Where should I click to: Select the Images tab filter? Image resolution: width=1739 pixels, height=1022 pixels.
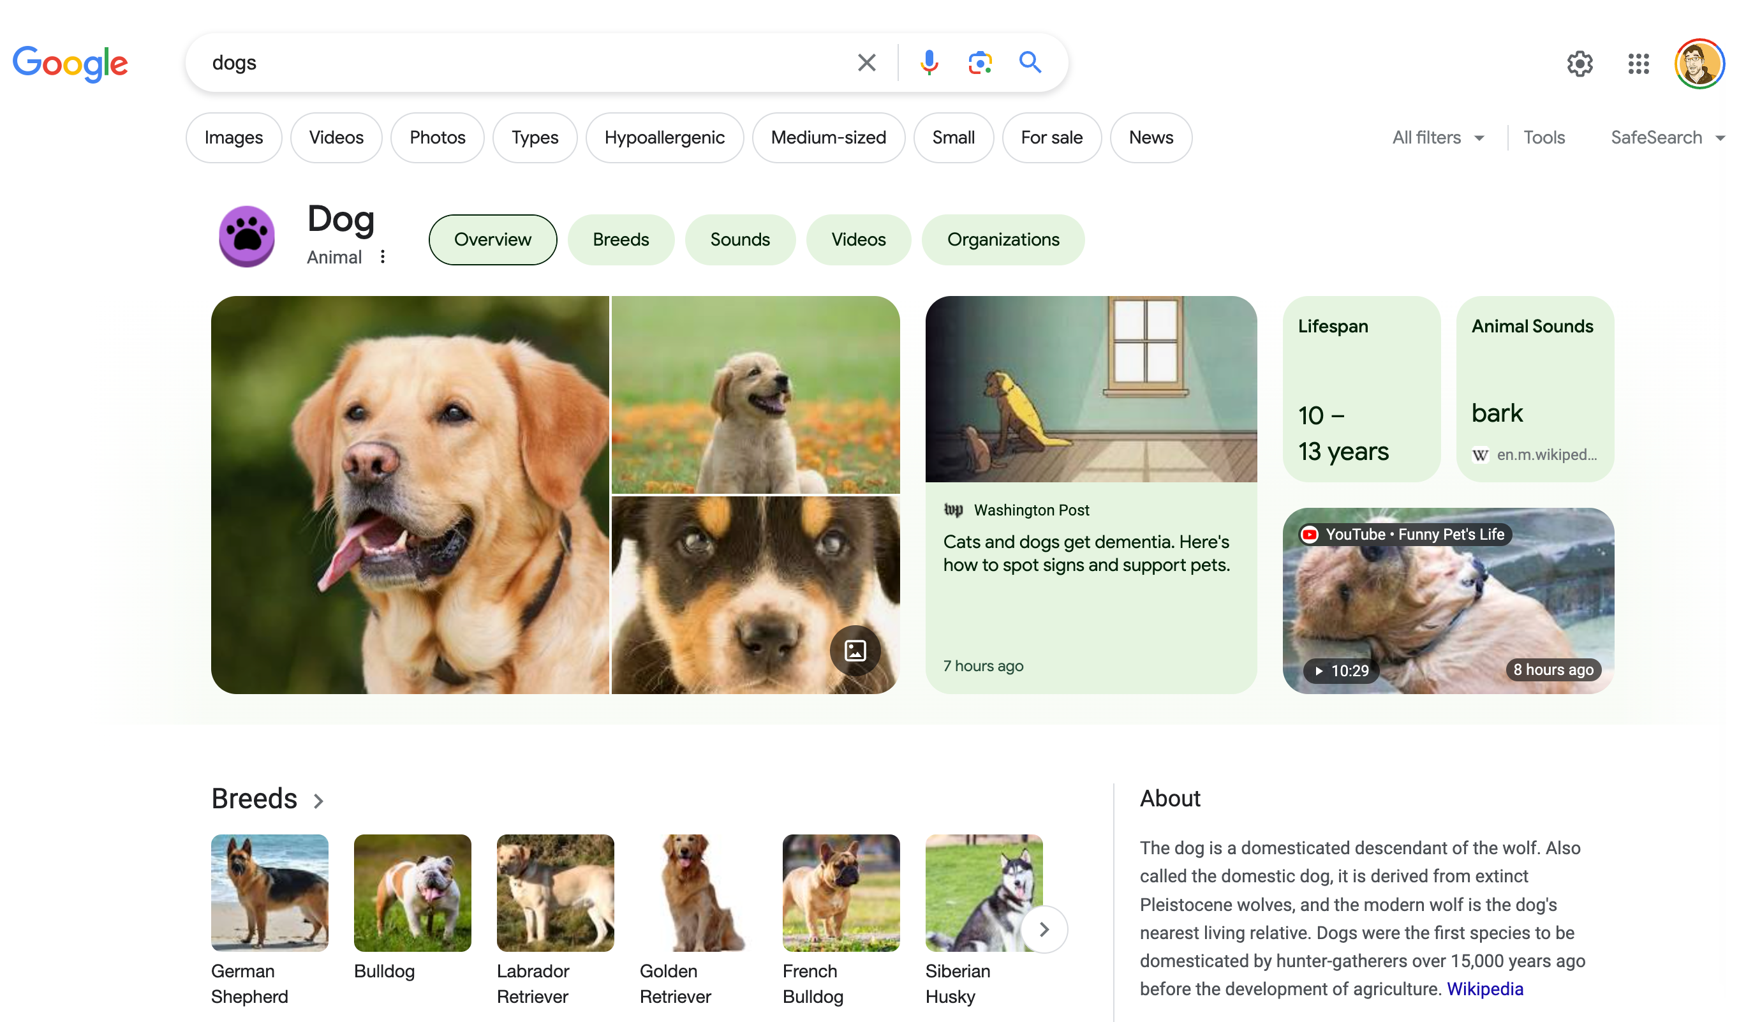pyautogui.click(x=233, y=137)
